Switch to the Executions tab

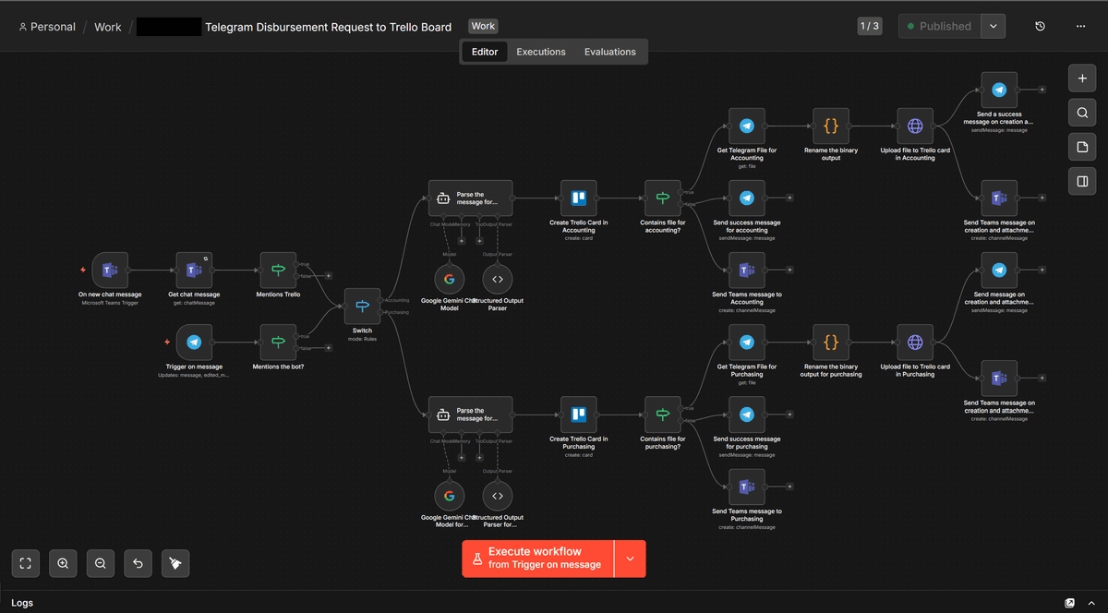coord(541,52)
